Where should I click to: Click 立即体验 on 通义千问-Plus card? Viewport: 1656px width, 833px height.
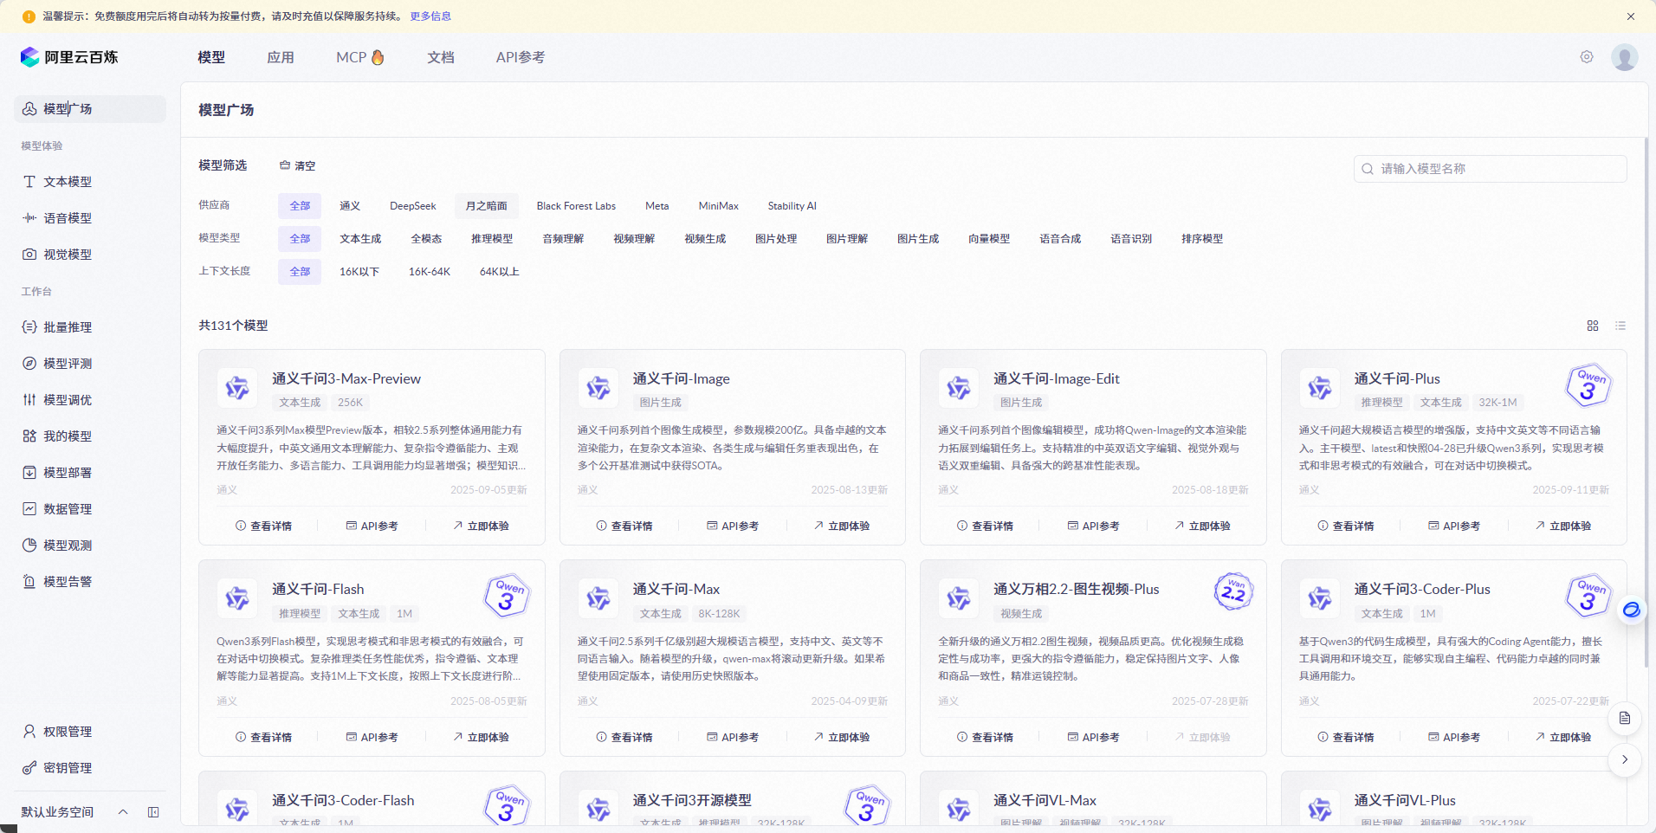[1563, 526]
